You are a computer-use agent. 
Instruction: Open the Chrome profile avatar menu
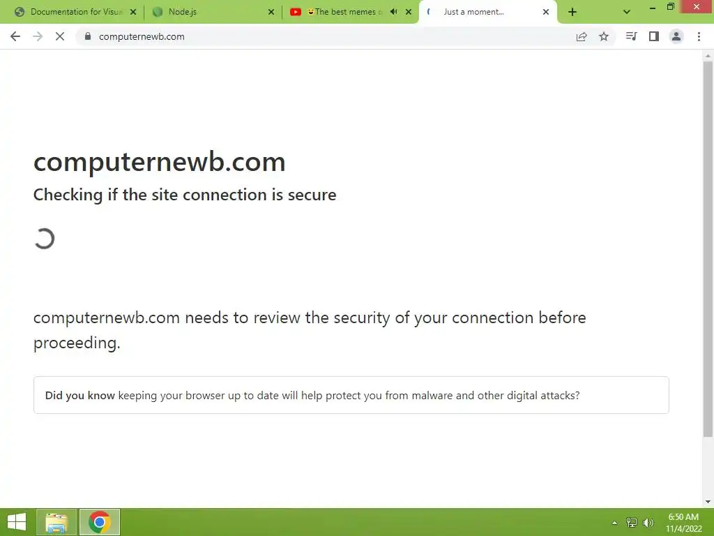point(676,36)
